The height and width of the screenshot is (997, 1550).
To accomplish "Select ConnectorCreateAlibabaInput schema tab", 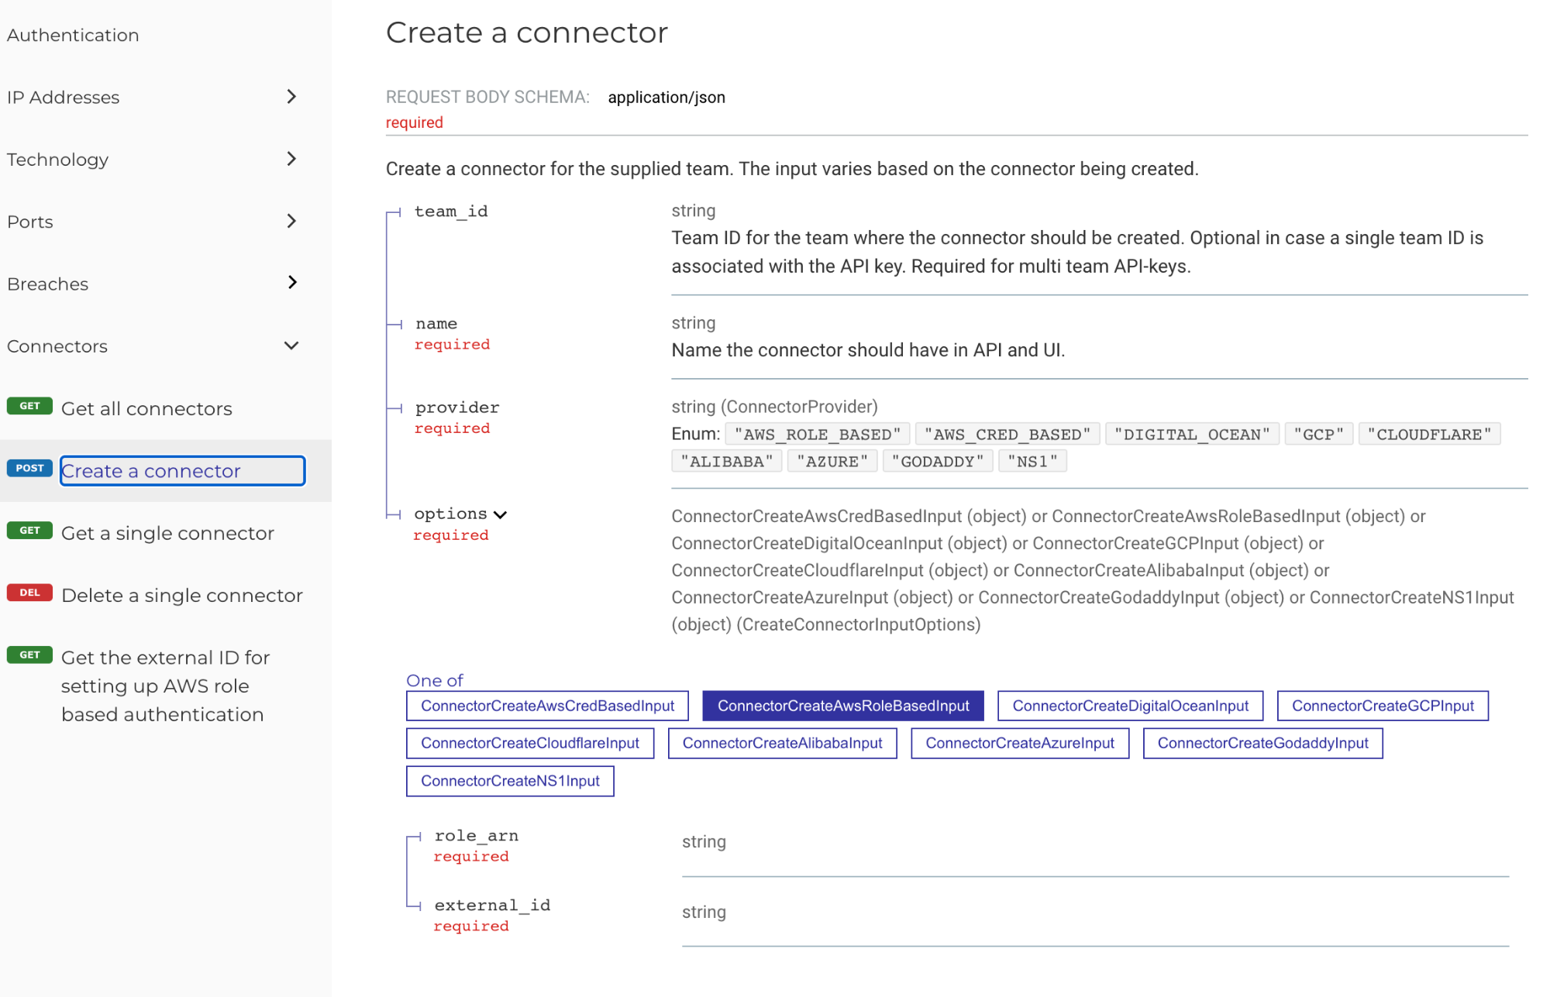I will pyautogui.click(x=782, y=743).
